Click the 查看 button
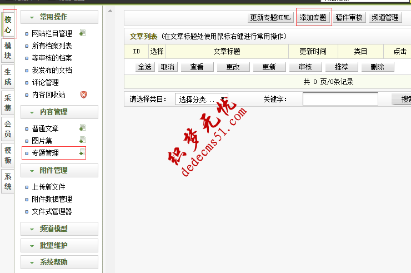 pos(197,67)
